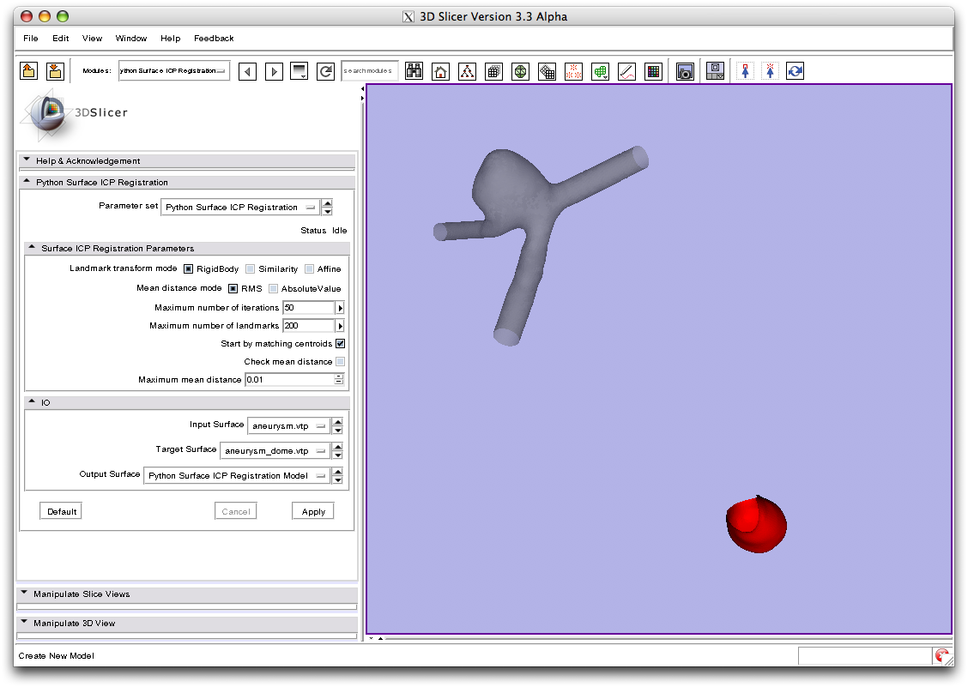Open the Home module icon
The width and height of the screenshot is (968, 687).
(x=440, y=72)
